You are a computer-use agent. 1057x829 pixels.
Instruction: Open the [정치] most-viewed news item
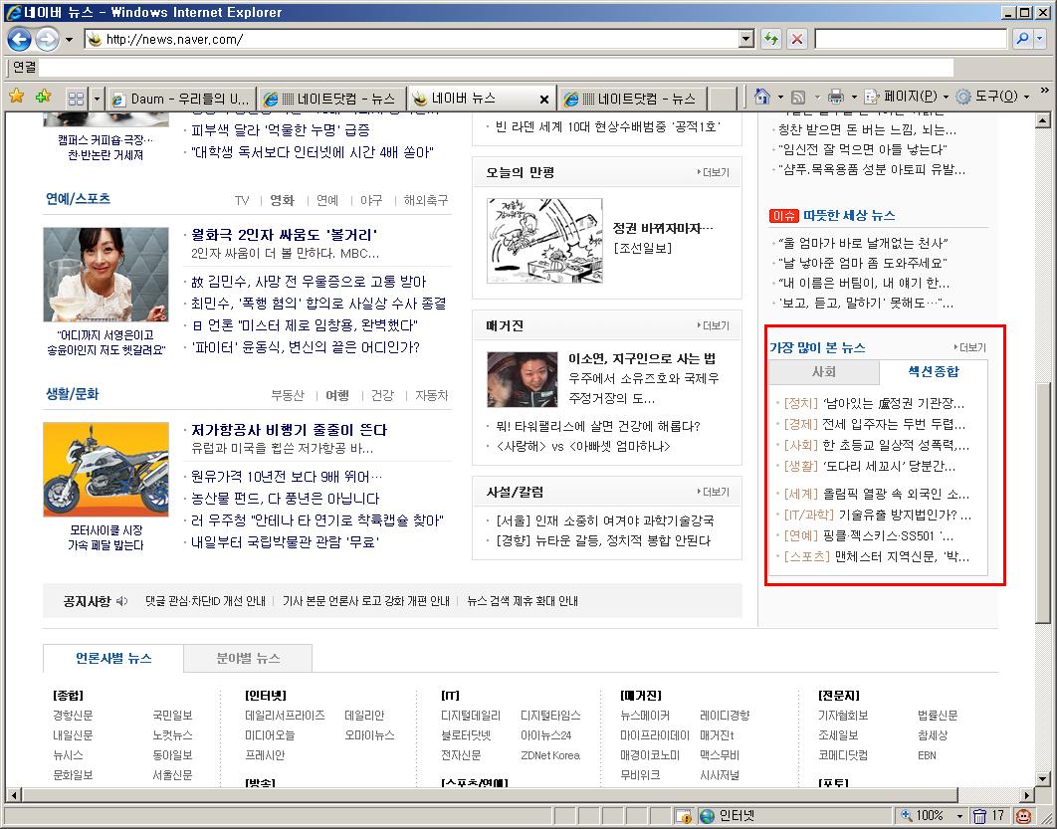[874, 404]
